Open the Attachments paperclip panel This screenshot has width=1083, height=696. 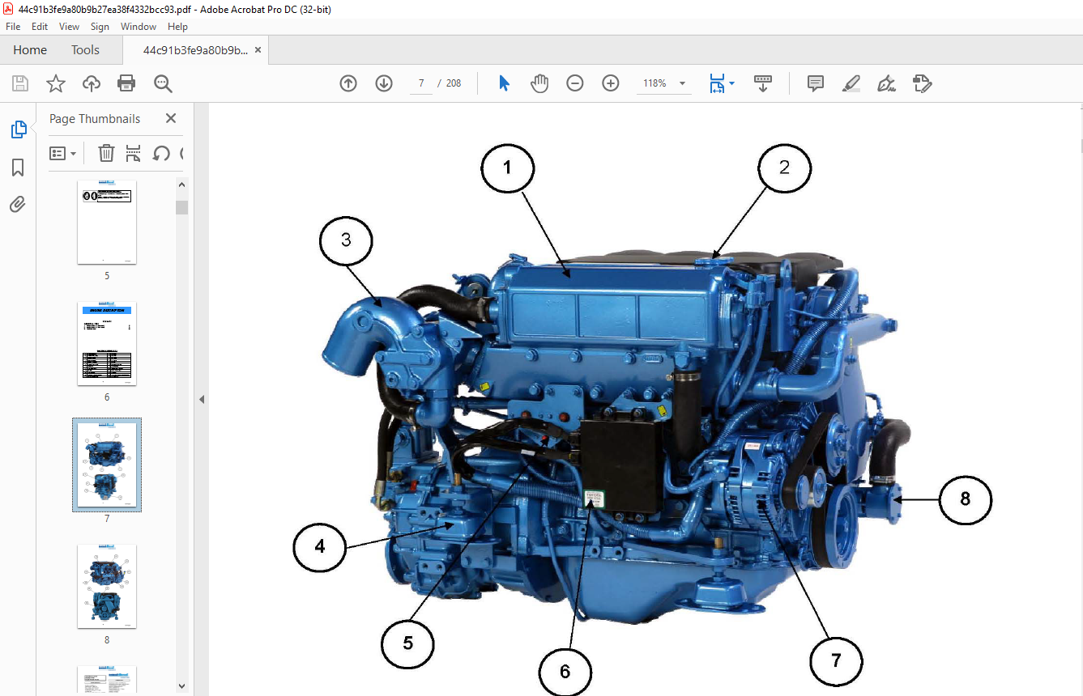click(18, 204)
